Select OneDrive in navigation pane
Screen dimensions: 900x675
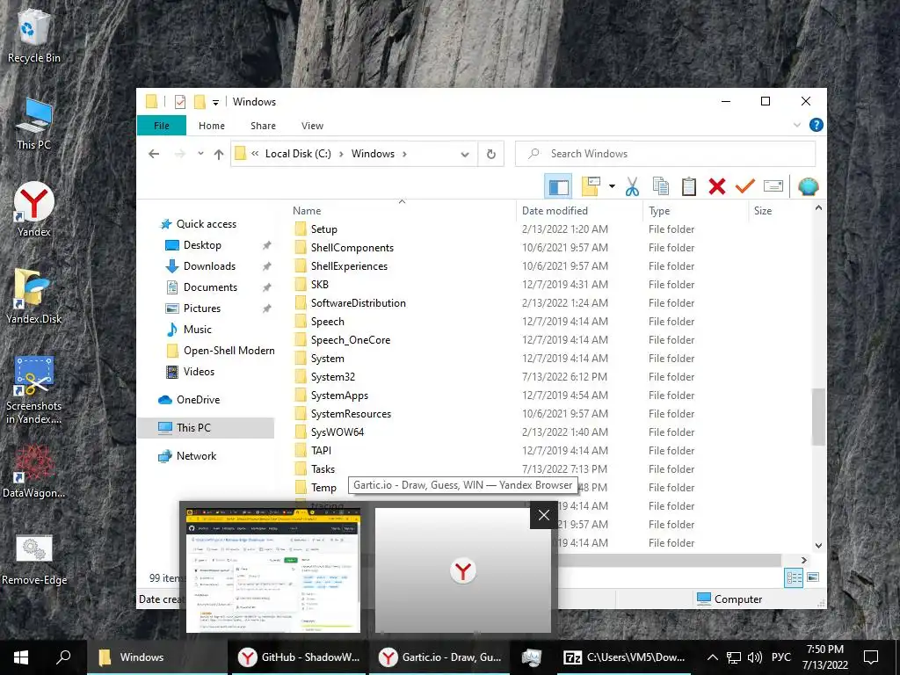pos(198,400)
